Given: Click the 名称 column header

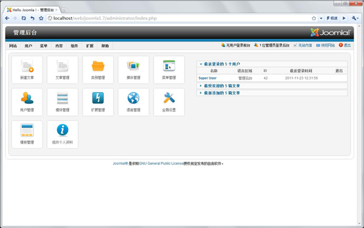Looking at the screenshot, I should click(x=214, y=71).
